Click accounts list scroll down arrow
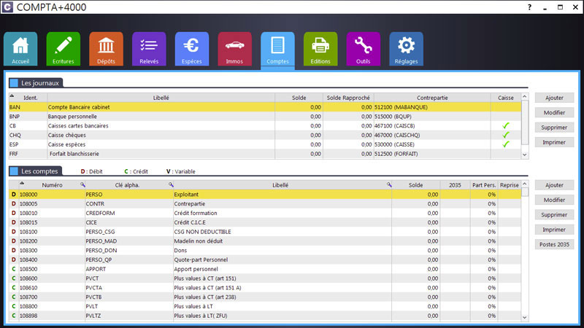 pos(525,318)
